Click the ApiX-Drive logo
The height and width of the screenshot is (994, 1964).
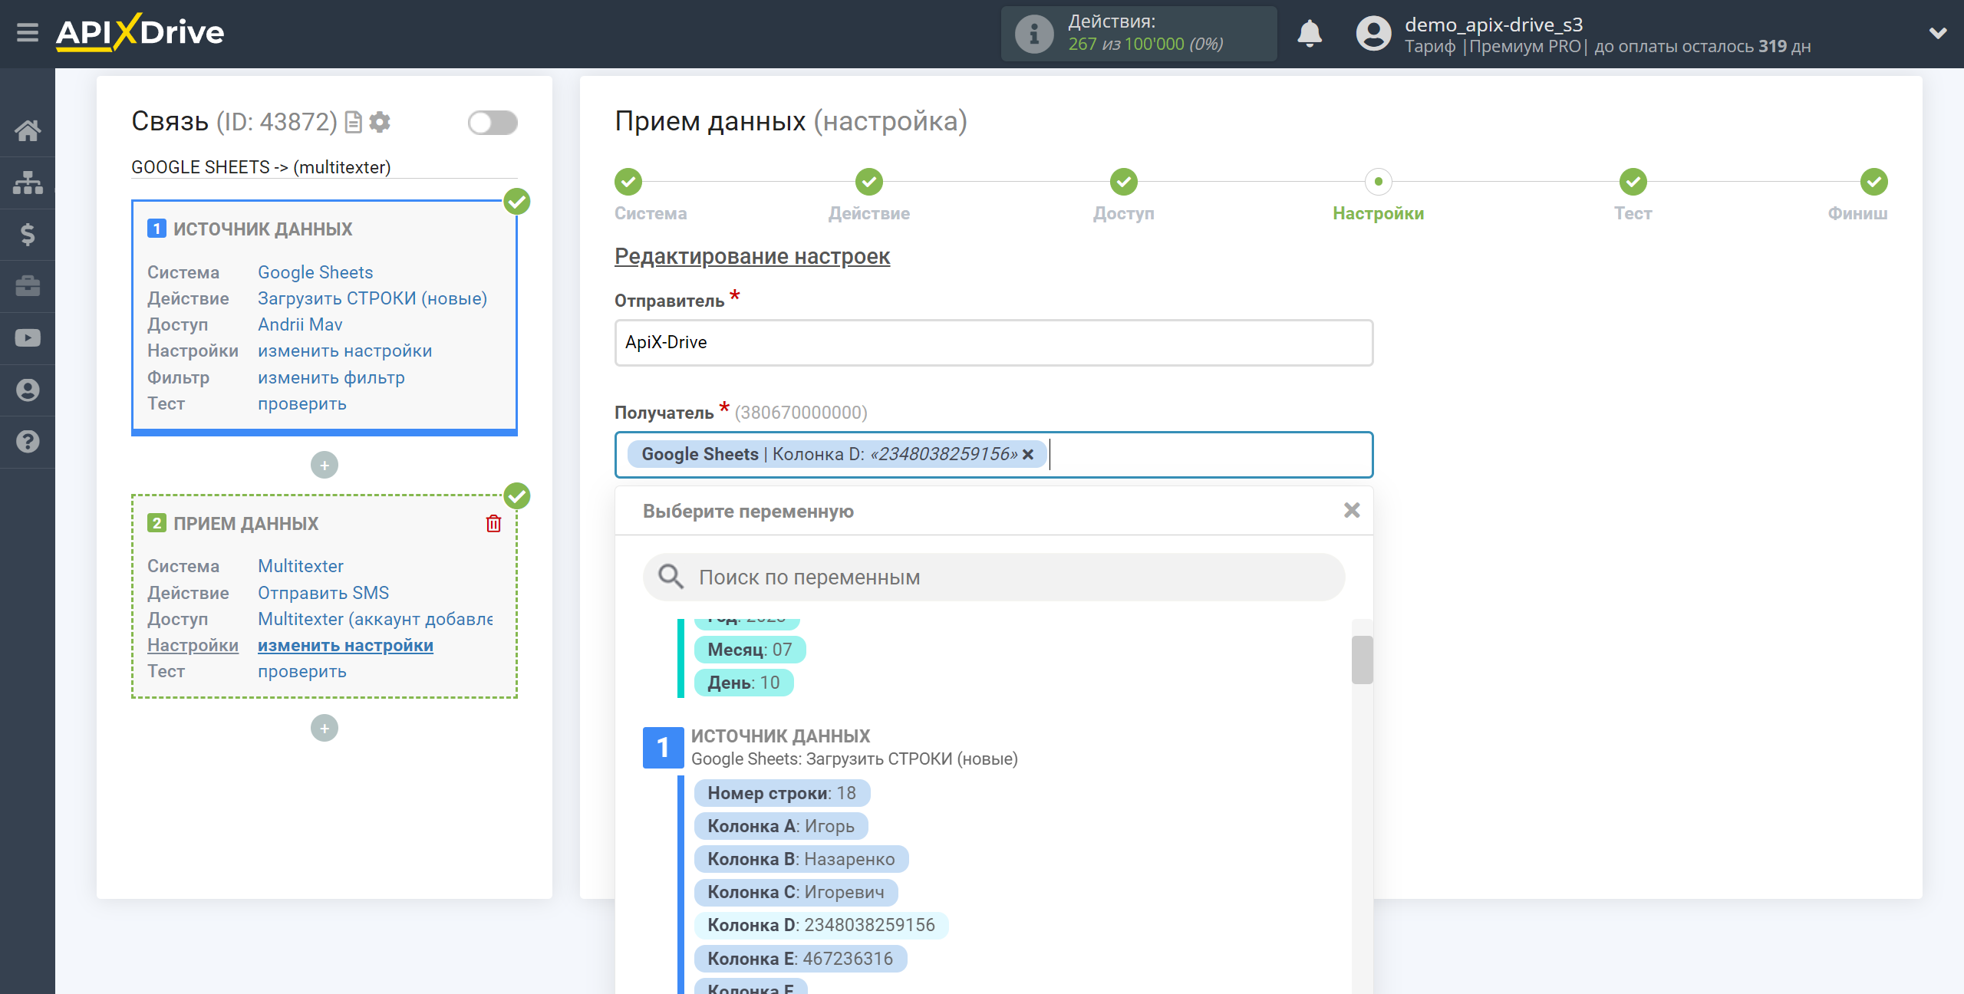click(140, 32)
